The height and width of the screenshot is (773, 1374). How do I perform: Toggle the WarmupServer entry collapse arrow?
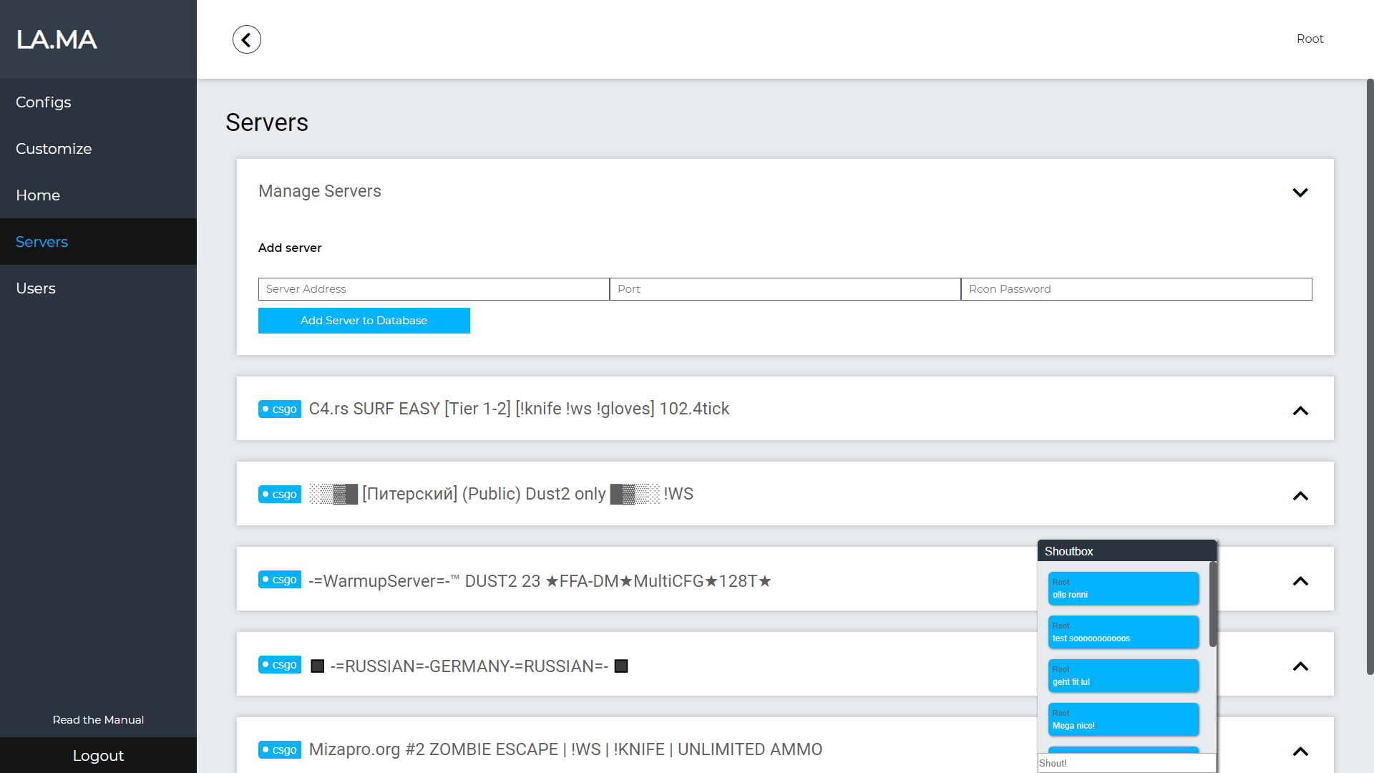pyautogui.click(x=1300, y=581)
